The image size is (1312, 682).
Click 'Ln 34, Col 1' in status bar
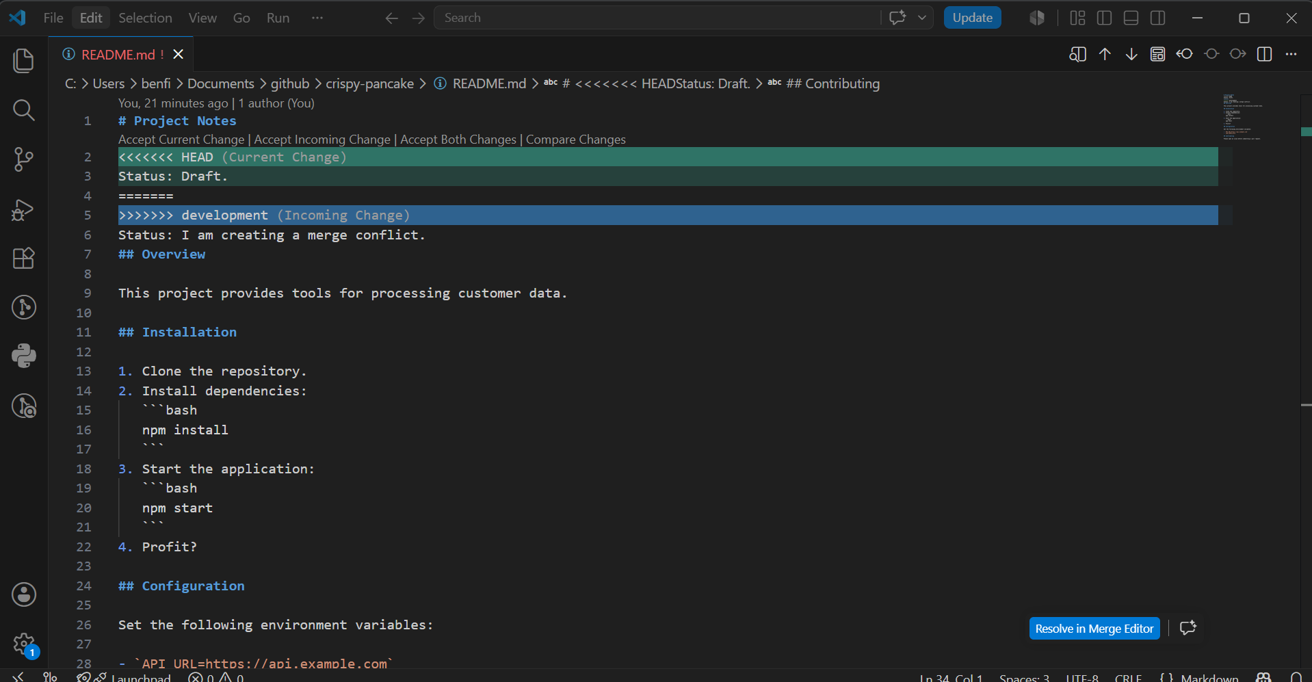click(x=951, y=677)
